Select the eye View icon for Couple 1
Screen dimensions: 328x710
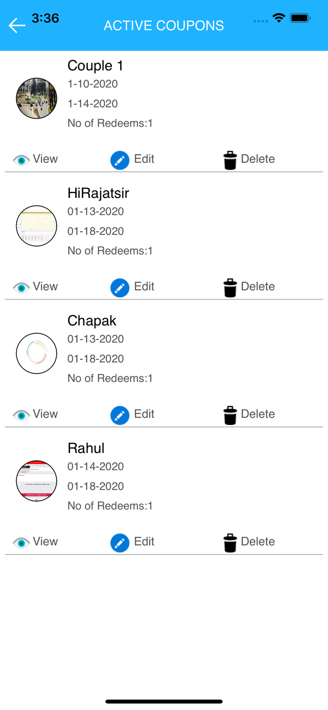21,160
